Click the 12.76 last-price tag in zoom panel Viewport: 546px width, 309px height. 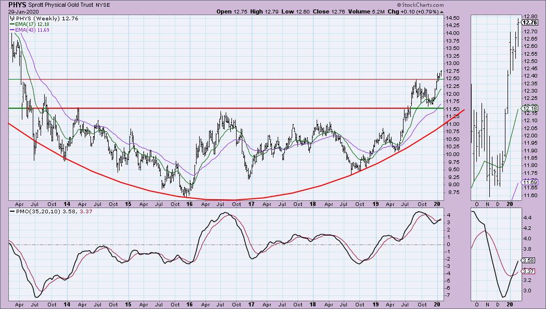530,22
